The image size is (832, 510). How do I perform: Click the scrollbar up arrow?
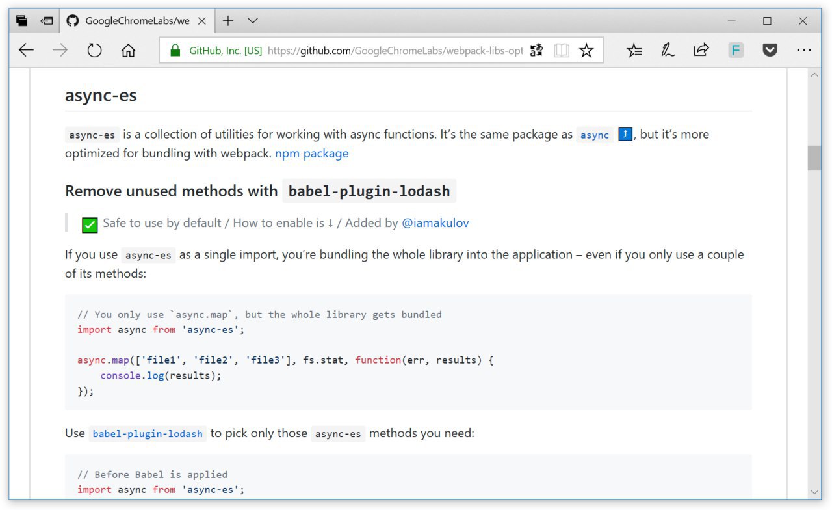814,75
